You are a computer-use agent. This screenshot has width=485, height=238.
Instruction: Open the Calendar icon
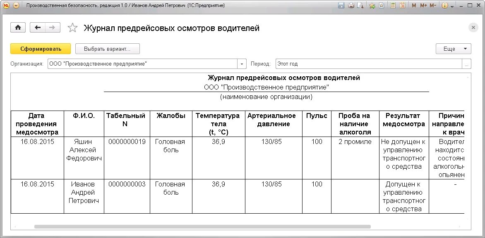tap(402, 5)
